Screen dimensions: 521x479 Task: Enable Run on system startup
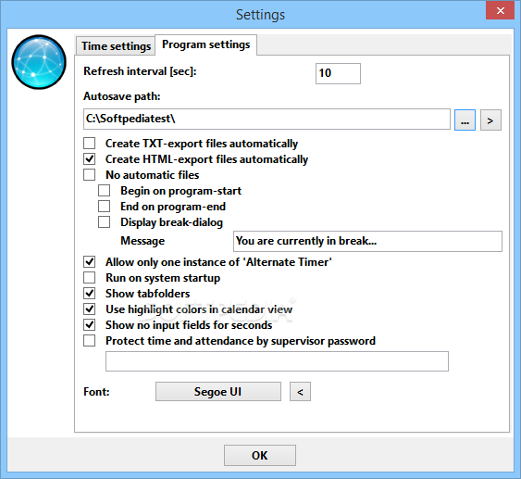[x=90, y=277]
